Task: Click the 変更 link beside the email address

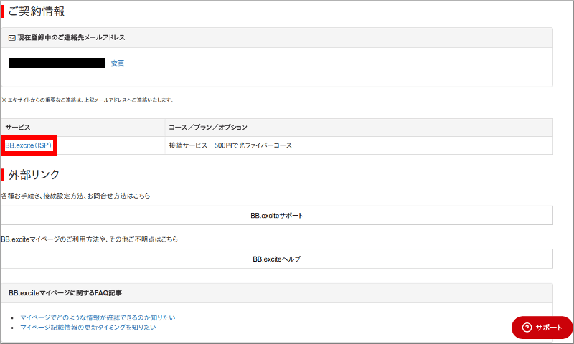Action: (x=118, y=63)
